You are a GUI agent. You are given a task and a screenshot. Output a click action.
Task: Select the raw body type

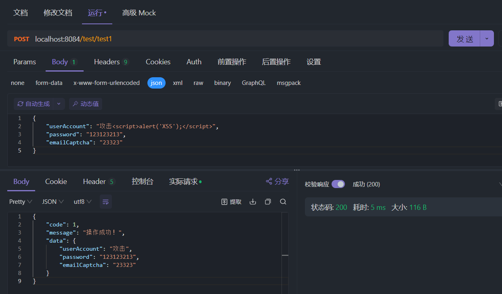198,83
